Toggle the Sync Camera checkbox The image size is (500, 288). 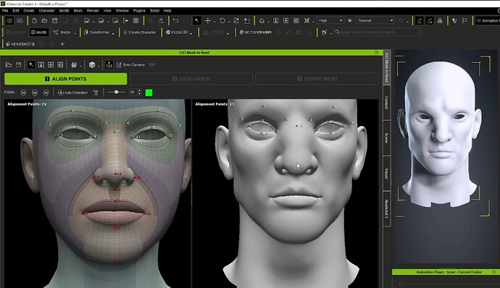click(119, 65)
